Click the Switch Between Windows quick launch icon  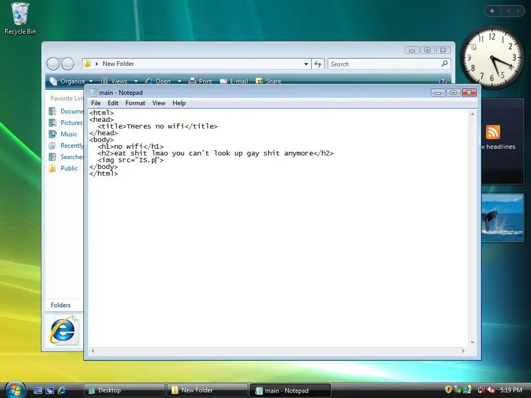click(x=50, y=390)
